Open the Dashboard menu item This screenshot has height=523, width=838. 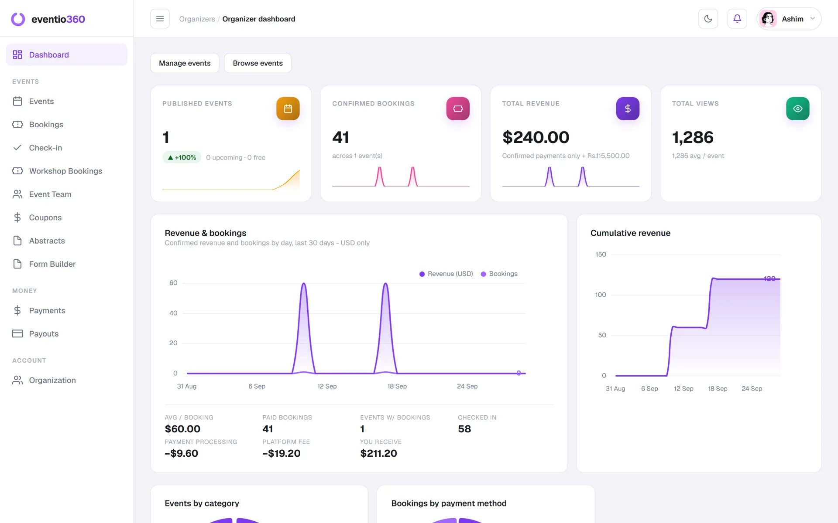pyautogui.click(x=67, y=54)
